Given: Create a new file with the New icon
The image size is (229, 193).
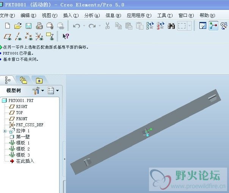Looking at the screenshot, I should pos(8,26).
